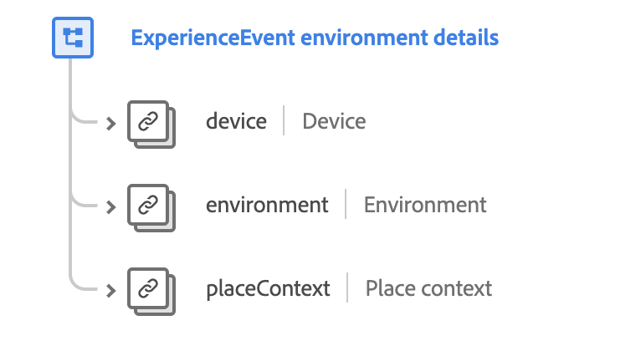The height and width of the screenshot is (346, 641).
Task: Select the environment field name
Action: [267, 206]
